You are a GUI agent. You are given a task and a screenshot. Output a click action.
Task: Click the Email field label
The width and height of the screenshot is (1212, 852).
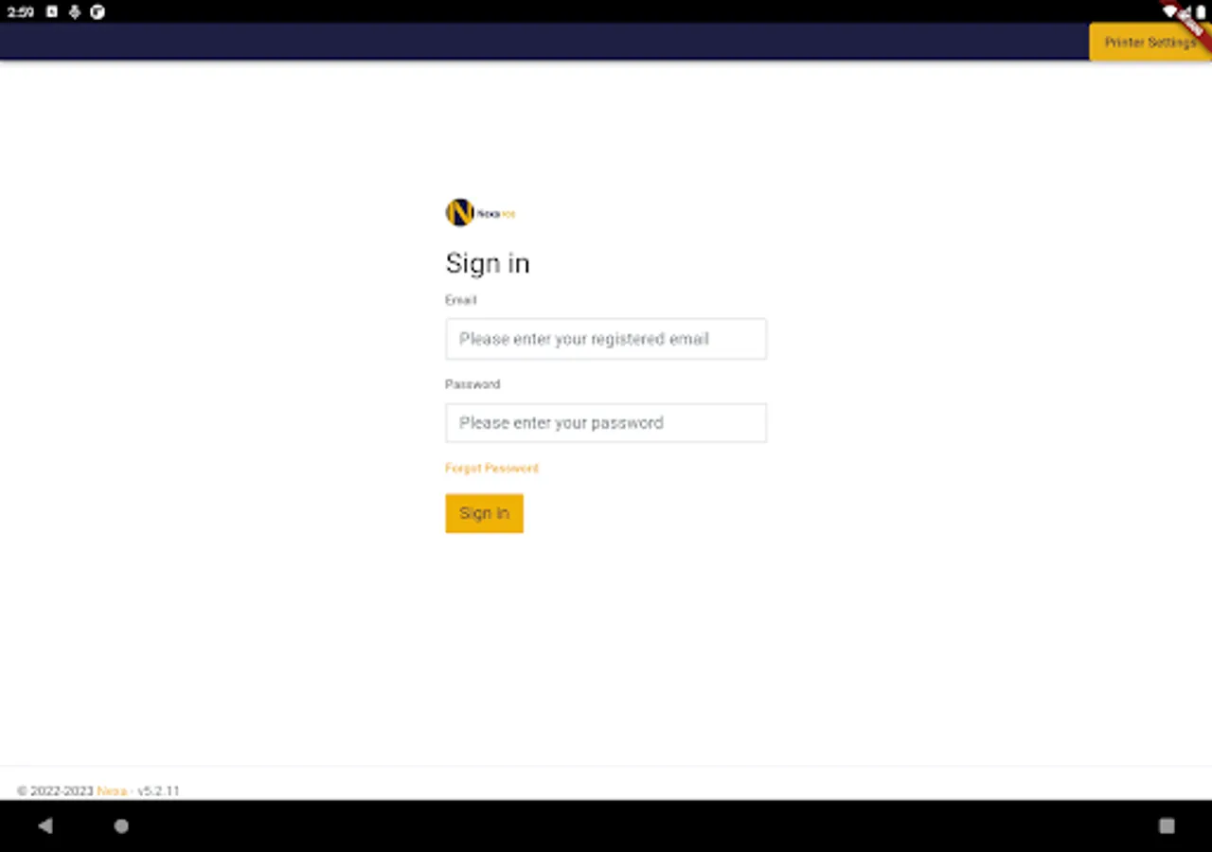tap(461, 300)
